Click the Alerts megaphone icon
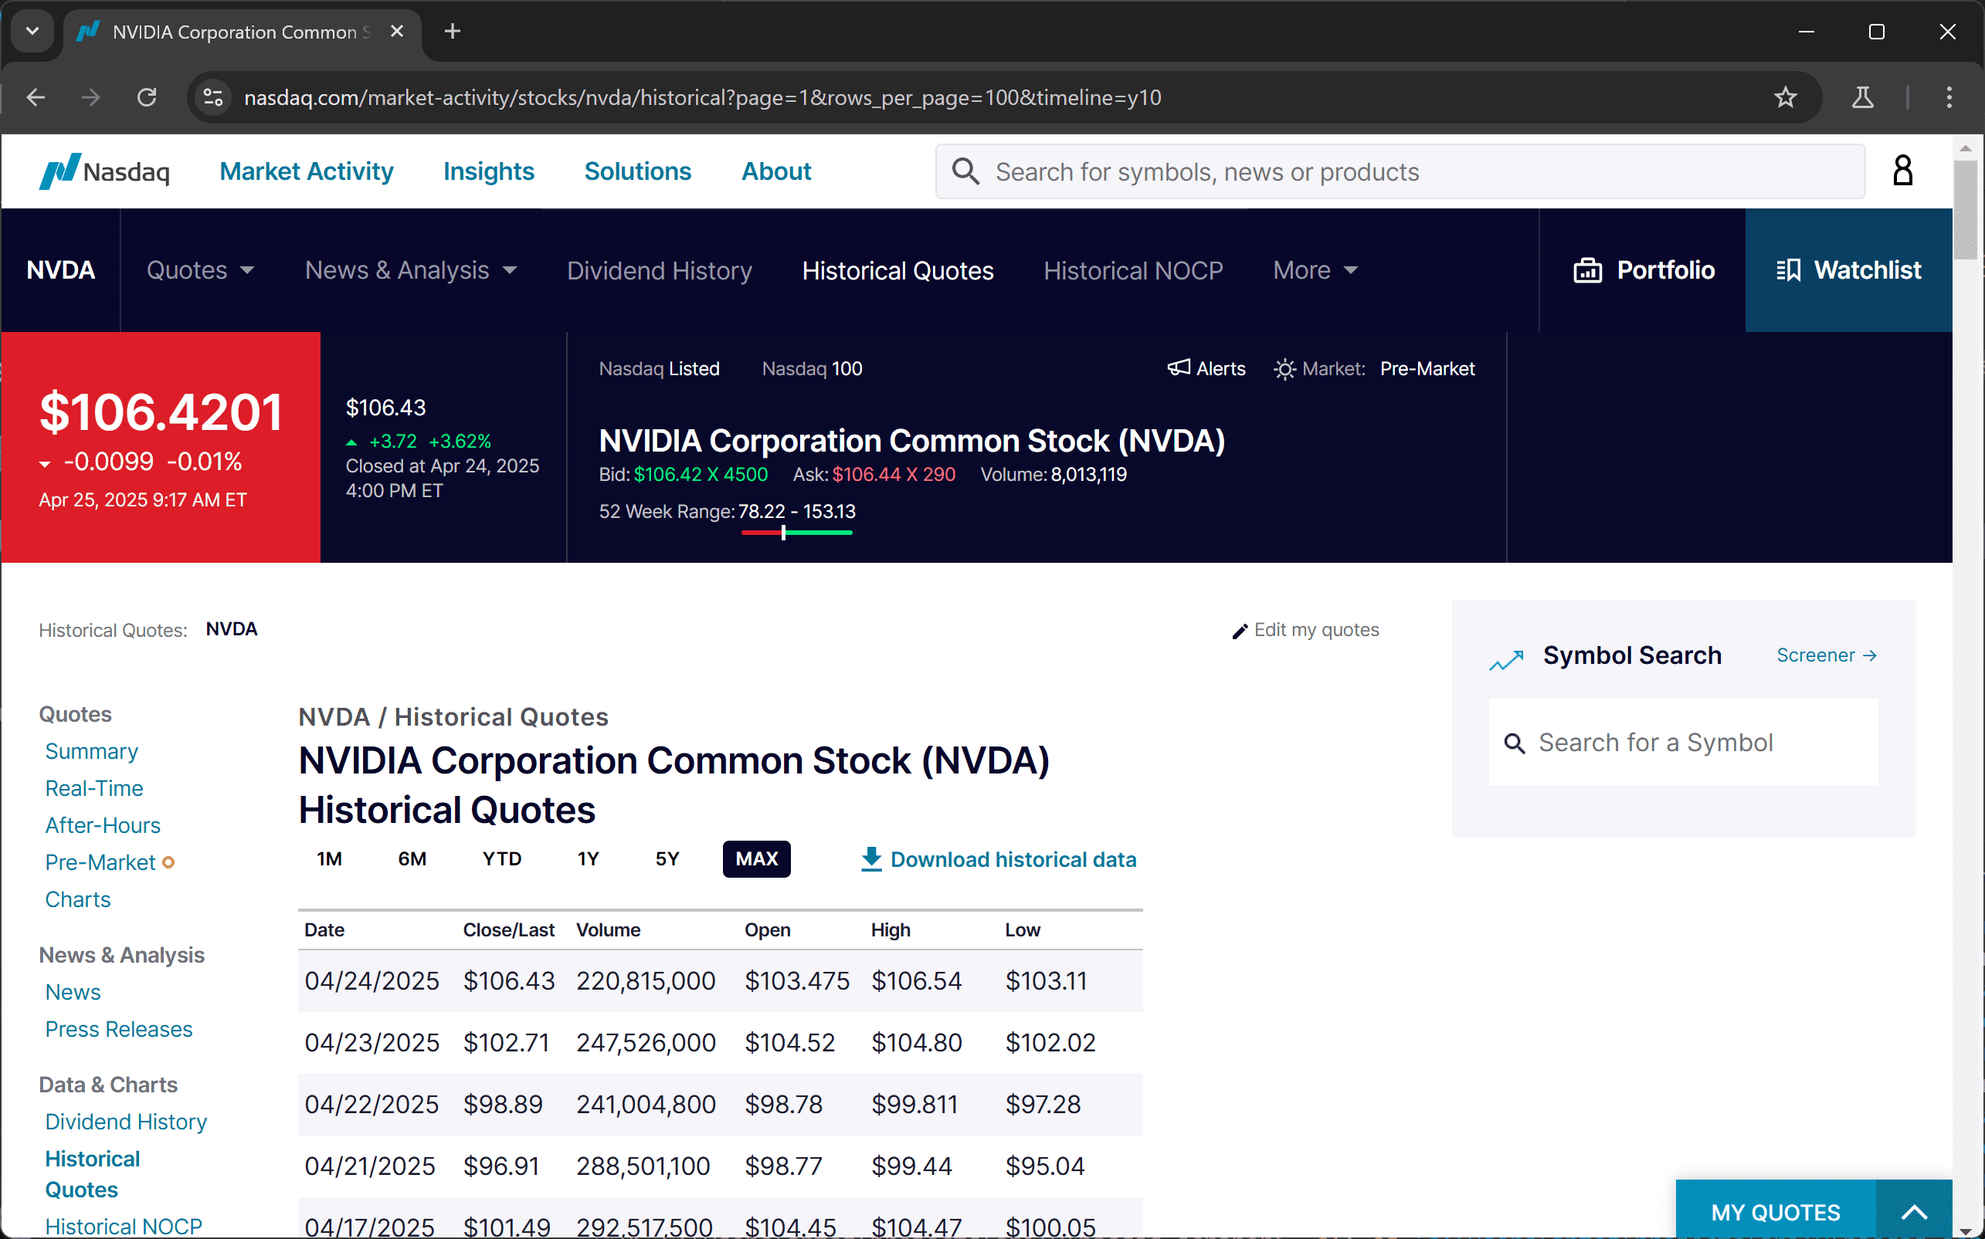The image size is (1985, 1239). [x=1178, y=368]
